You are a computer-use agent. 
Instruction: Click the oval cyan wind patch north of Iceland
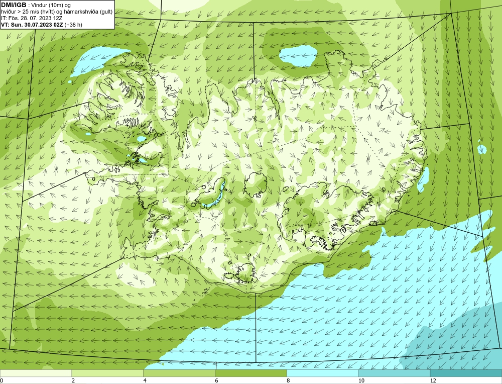tap(298, 55)
